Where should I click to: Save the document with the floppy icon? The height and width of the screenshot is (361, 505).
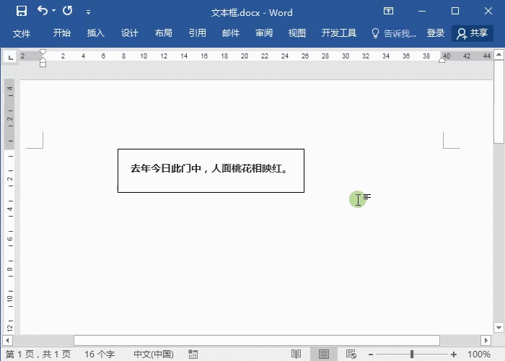[22, 11]
